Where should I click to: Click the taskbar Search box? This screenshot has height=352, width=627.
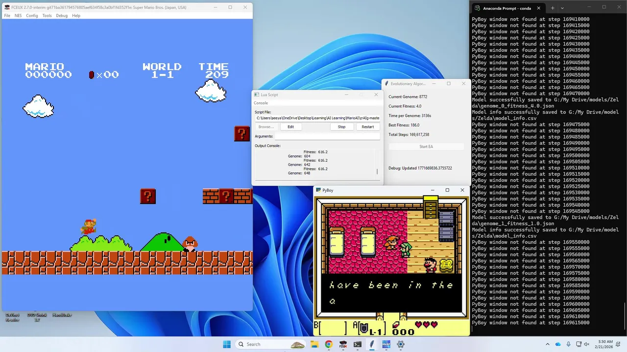271,344
